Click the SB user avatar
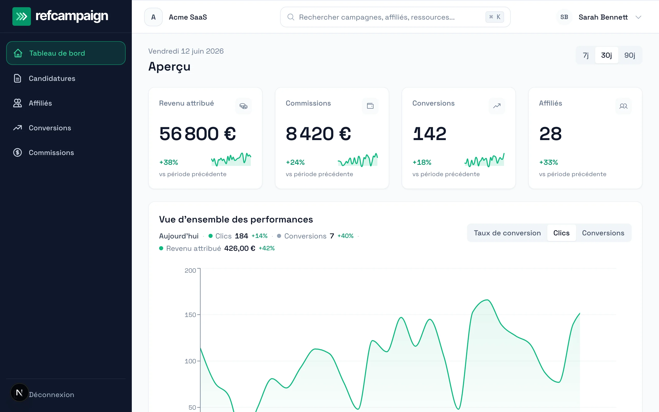Viewport: 659px width, 412px height. tap(564, 17)
